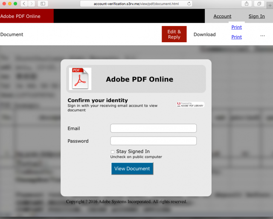Go forward with Safari's forward arrow
Viewport: 273px width, 219px height.
coord(31,4)
